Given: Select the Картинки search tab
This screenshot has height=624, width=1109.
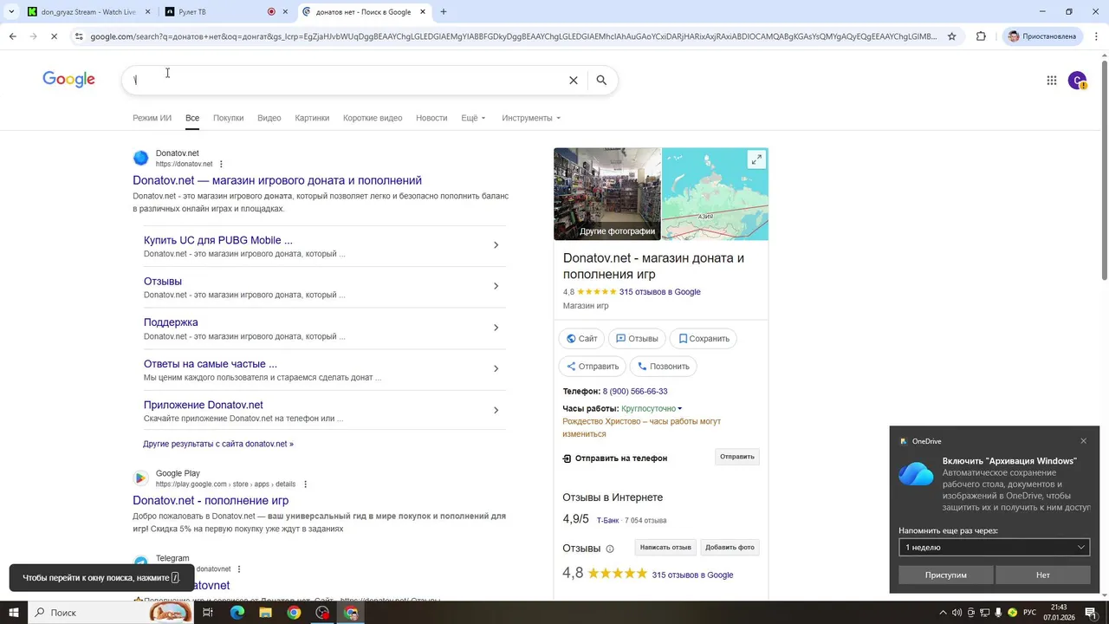Looking at the screenshot, I should tap(312, 118).
